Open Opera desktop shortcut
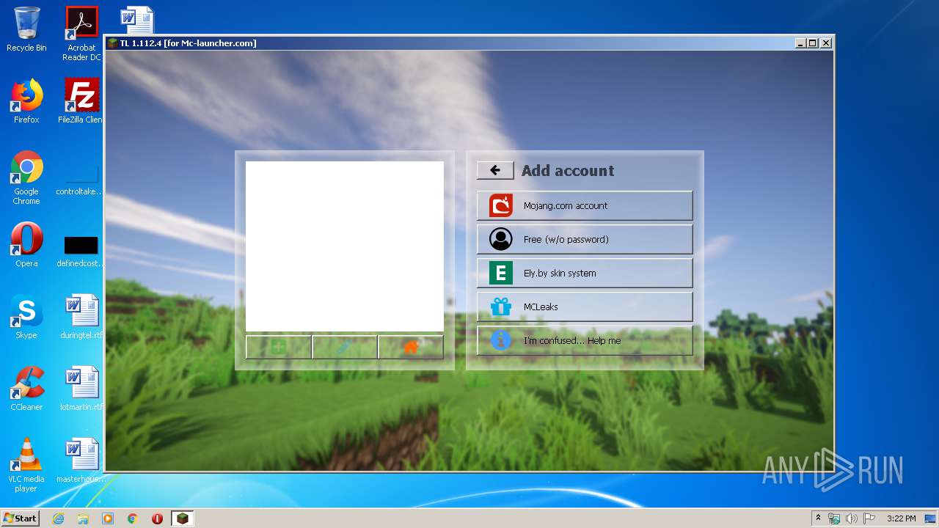 (26, 244)
